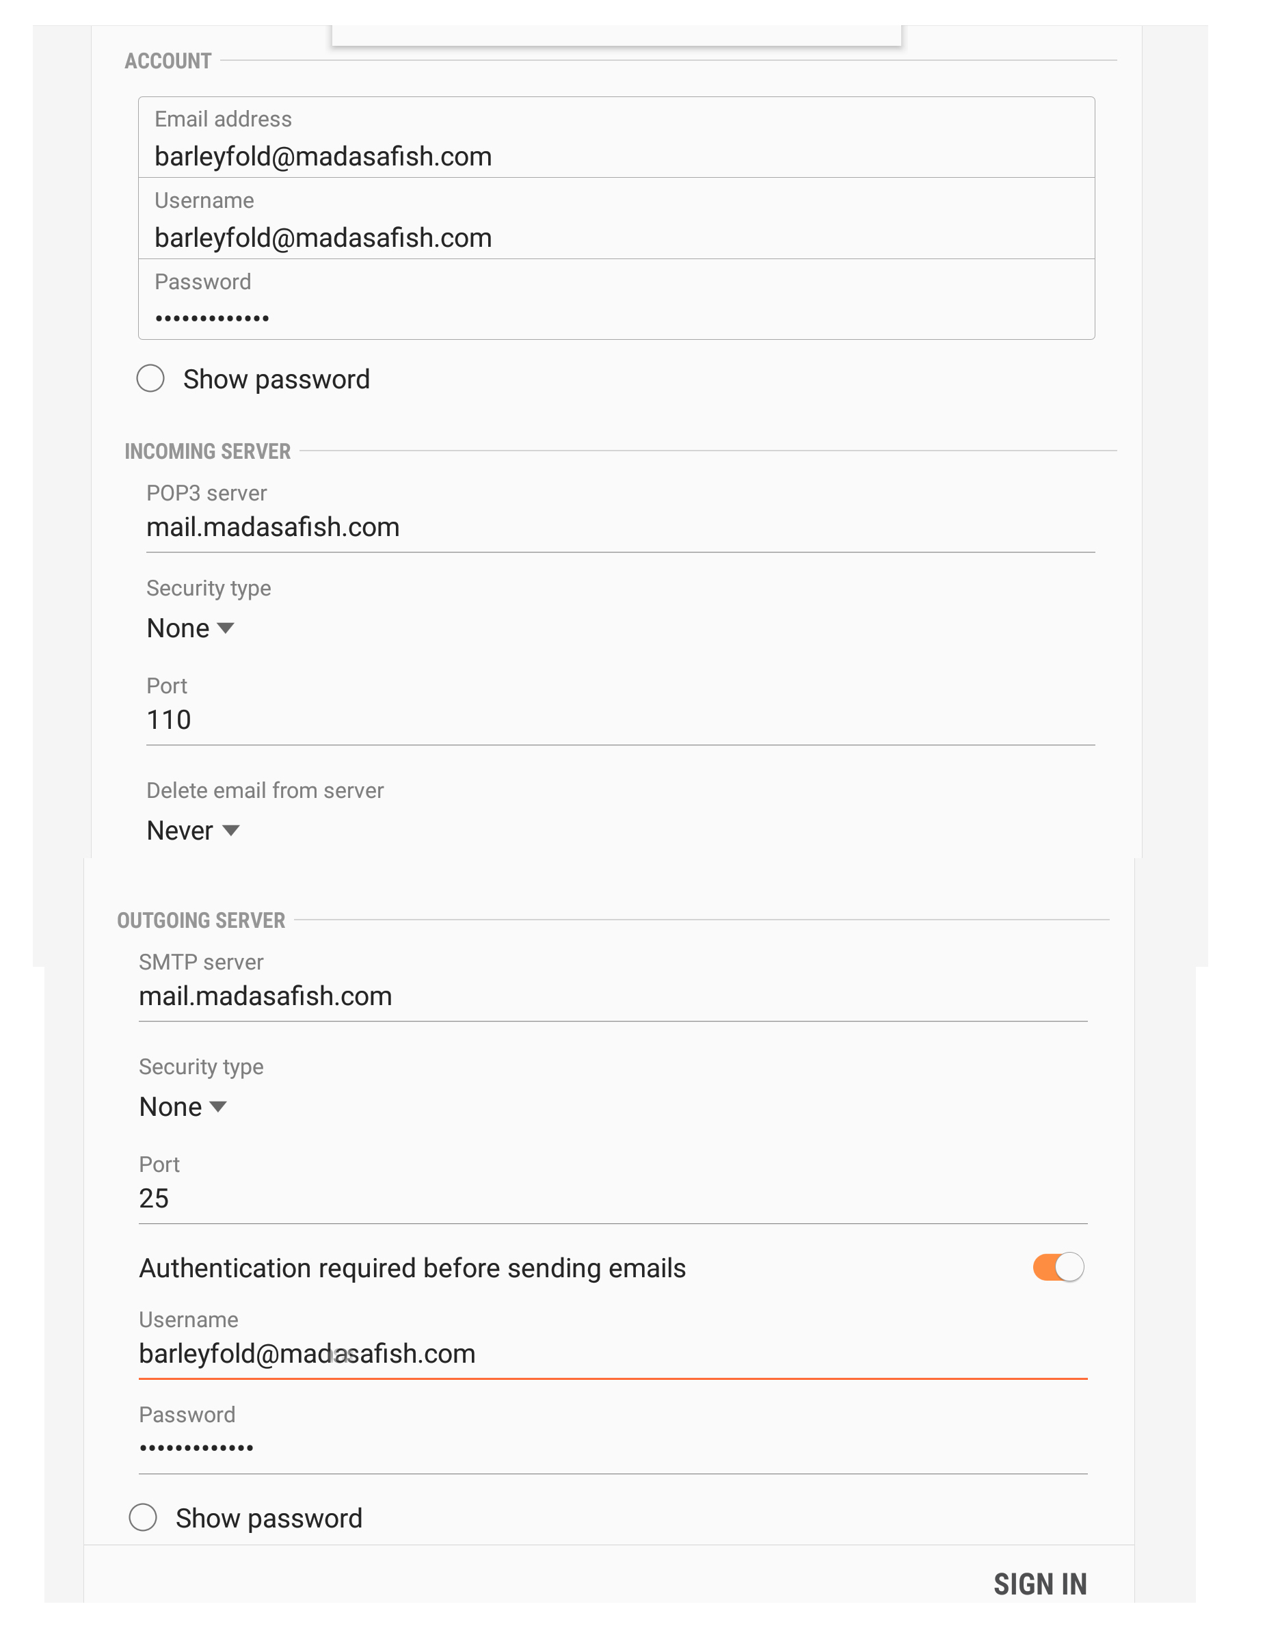Click the ACCOUNT section header
The width and height of the screenshot is (1267, 1641).
coord(167,61)
